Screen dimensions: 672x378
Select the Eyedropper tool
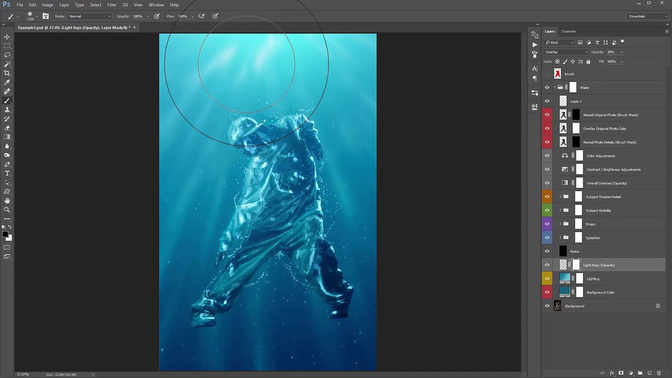pos(7,82)
